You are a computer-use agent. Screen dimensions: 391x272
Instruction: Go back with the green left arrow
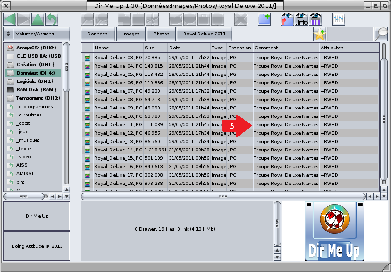point(10,19)
